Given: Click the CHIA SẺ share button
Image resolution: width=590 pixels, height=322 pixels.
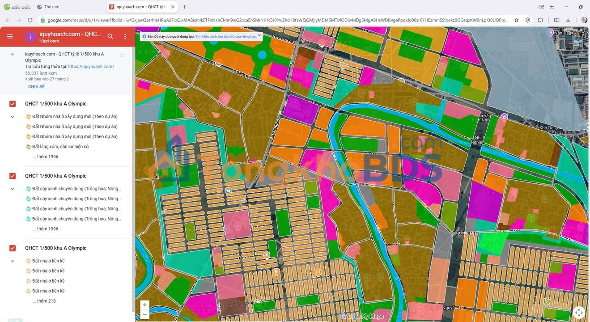Looking at the screenshot, I should coord(36,87).
